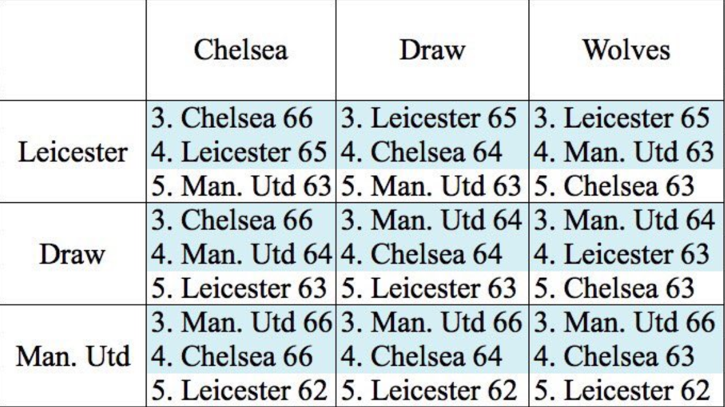The width and height of the screenshot is (725, 407).
Task: Click the empty top-left corner cell
Action: 73,50
